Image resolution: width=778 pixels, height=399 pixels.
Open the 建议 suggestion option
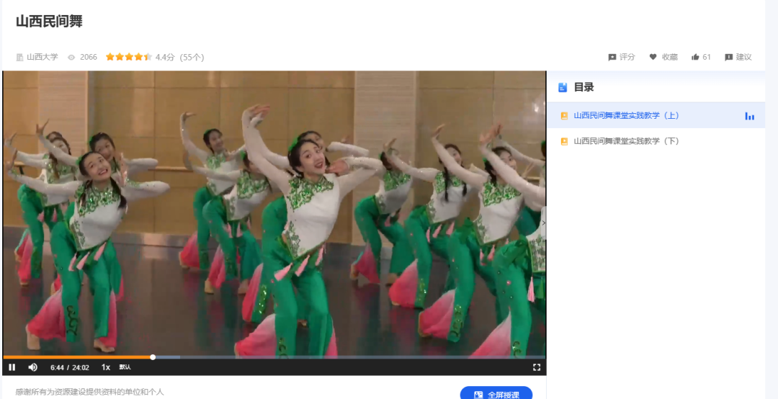coord(729,57)
